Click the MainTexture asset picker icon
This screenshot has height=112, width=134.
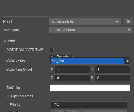tap(127, 61)
